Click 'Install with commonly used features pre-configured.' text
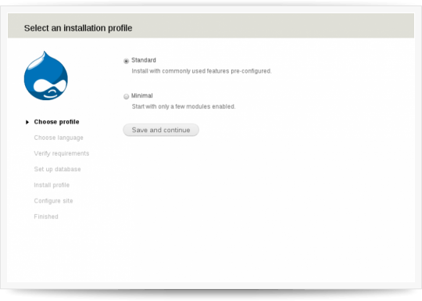The height and width of the screenshot is (301, 422). click(x=202, y=71)
